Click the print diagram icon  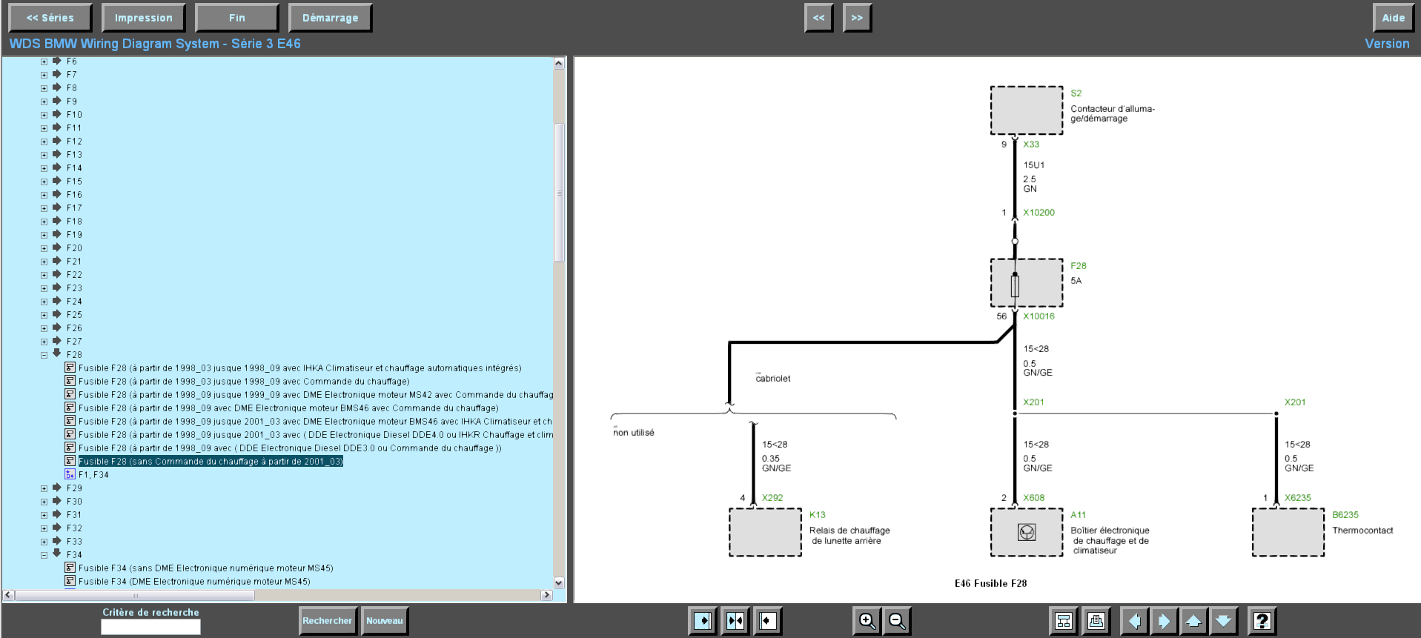1096,620
